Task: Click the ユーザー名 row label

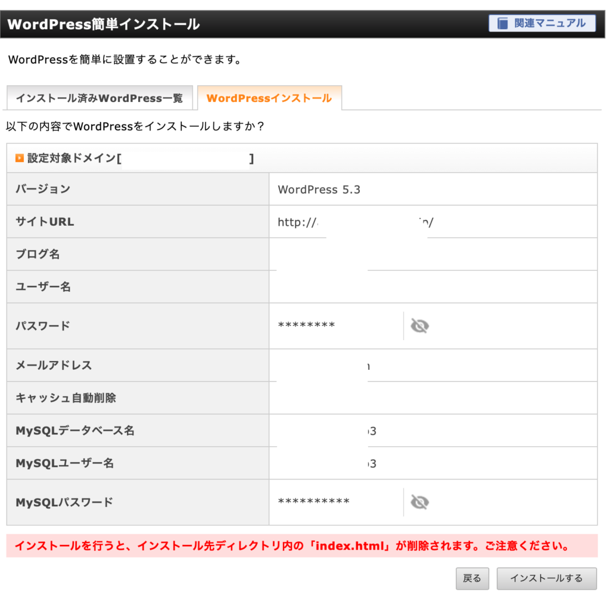Action: pos(43,287)
